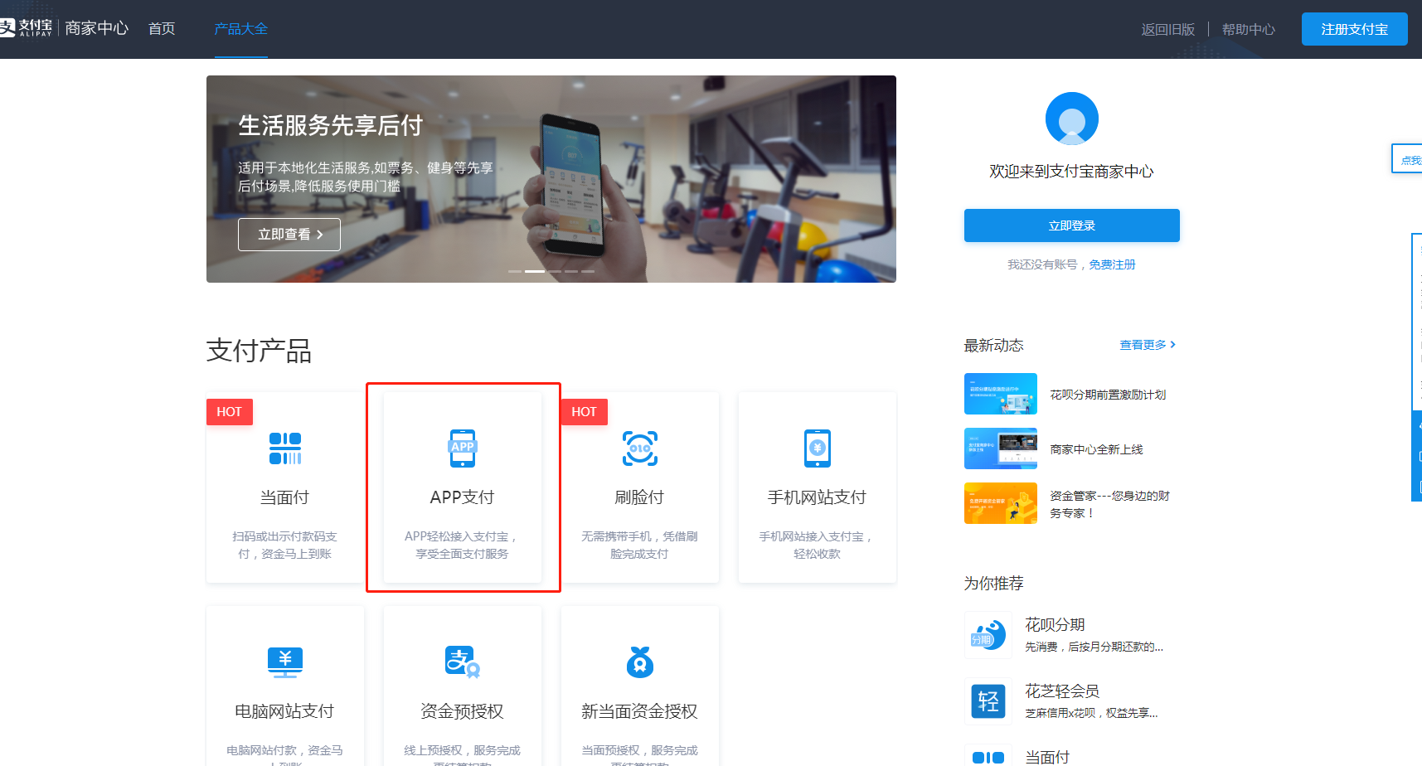Viewport: 1422px width, 766px height.
Task: Click APP轻松接入支付宝 description text
Action: (463, 545)
